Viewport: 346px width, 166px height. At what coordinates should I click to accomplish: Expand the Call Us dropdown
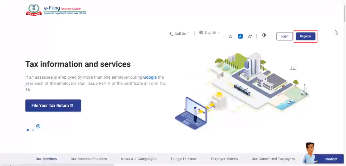[x=180, y=34]
